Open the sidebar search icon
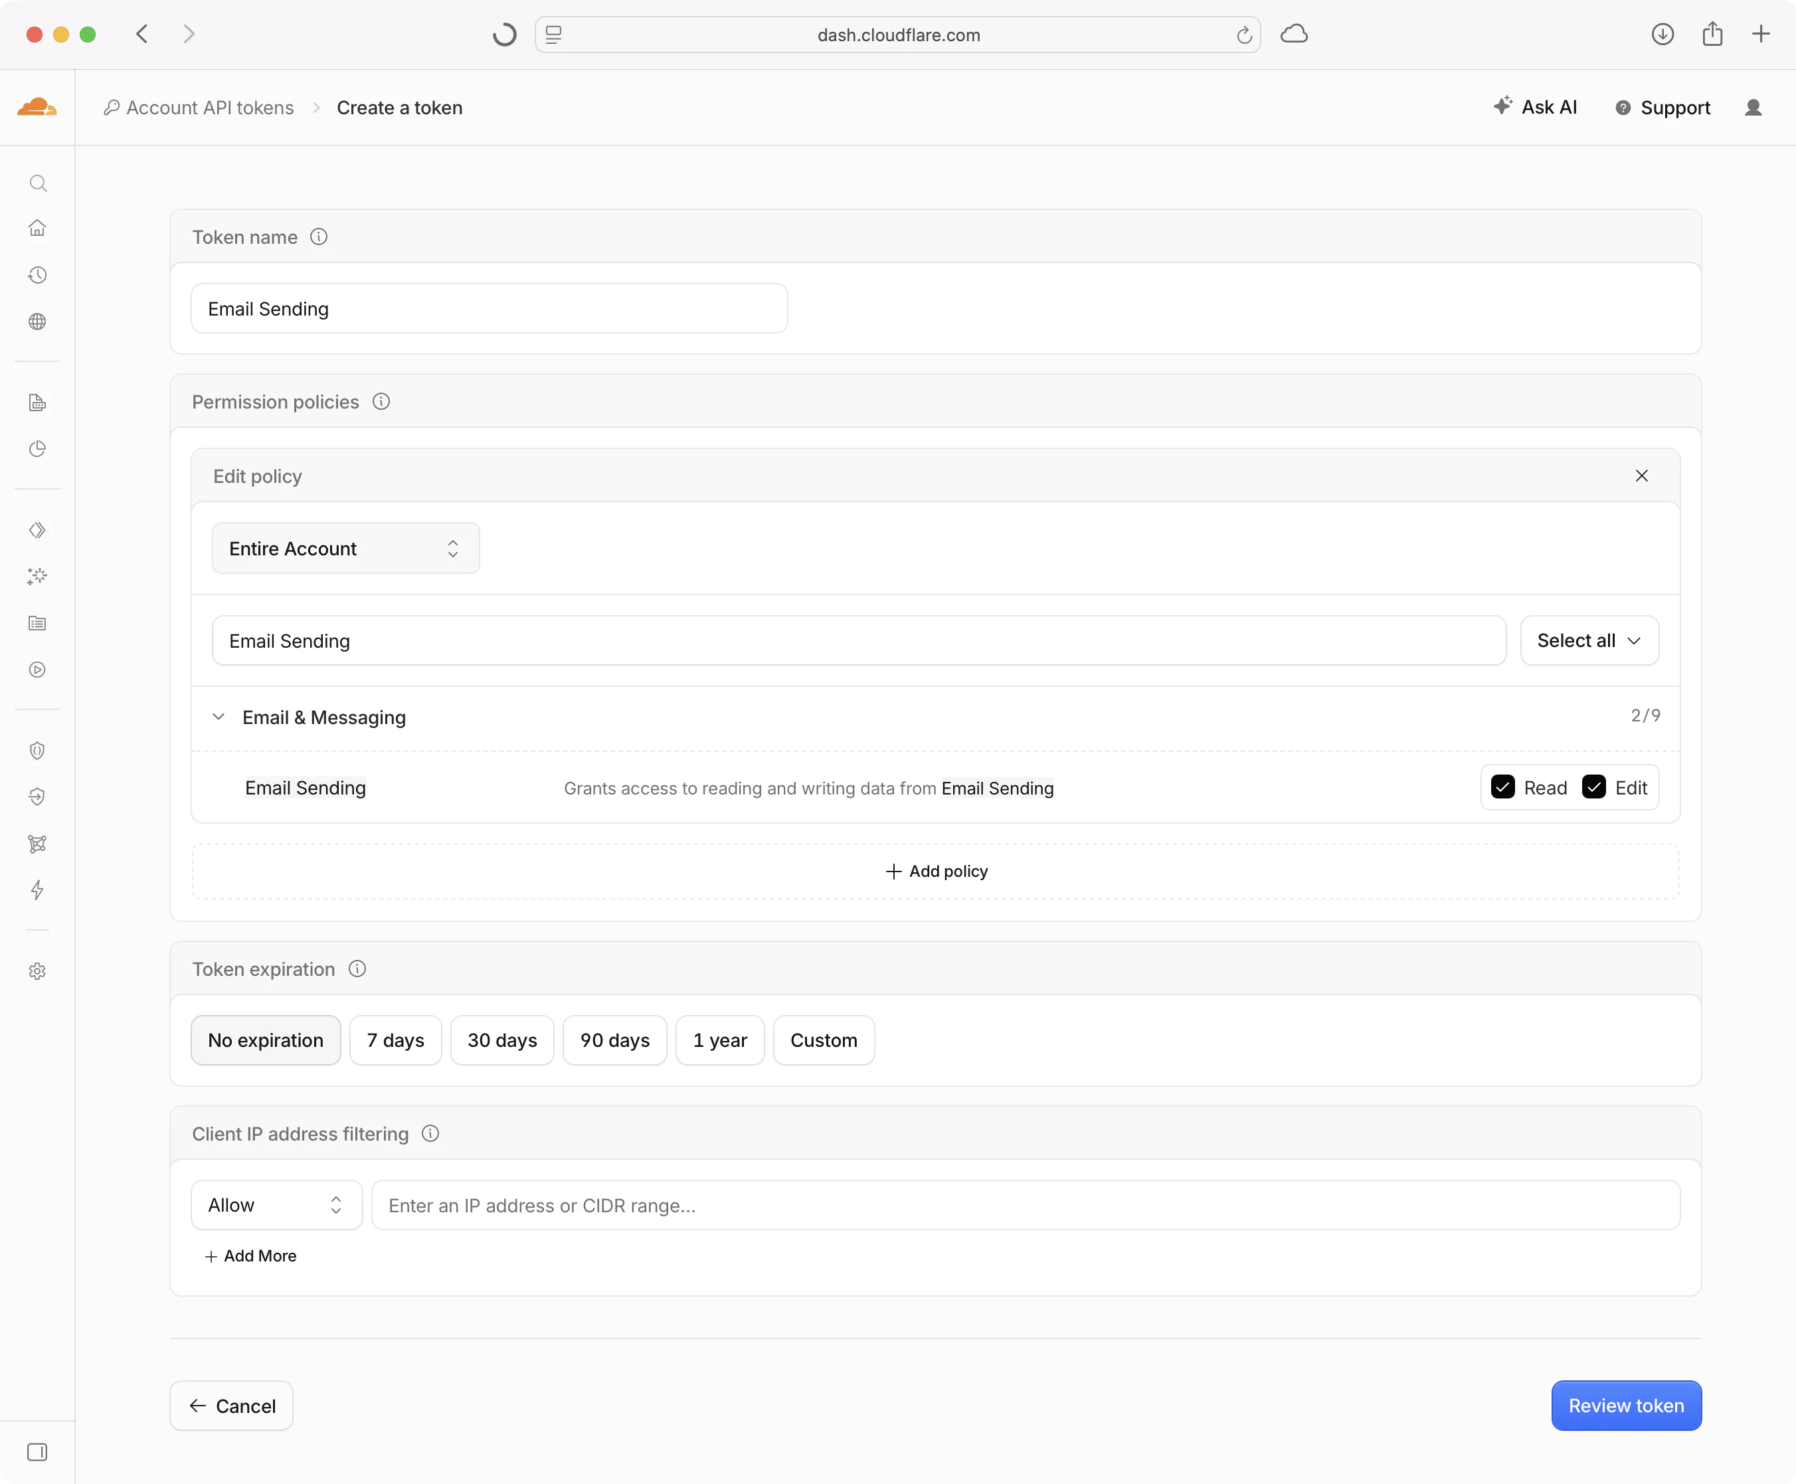This screenshot has height=1484, width=1796. [38, 183]
